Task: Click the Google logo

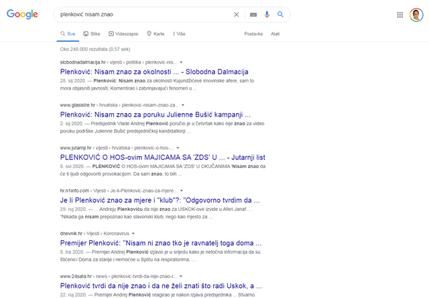Action: coord(22,15)
